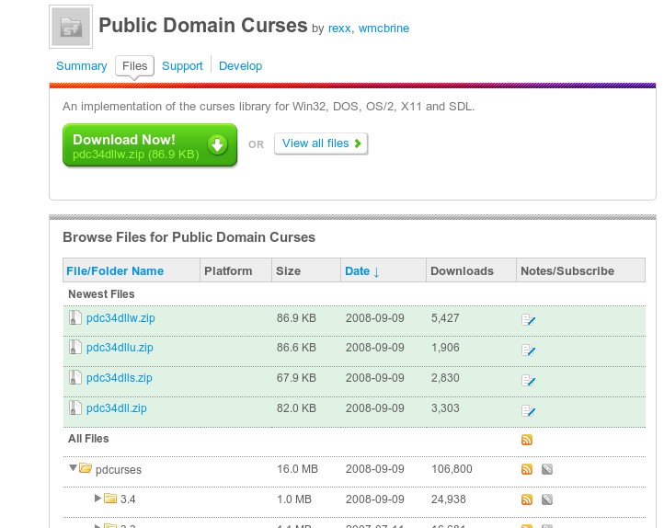The image size is (664, 528).
Task: Open release notes for pdc34dllw.zip
Action: click(x=528, y=320)
